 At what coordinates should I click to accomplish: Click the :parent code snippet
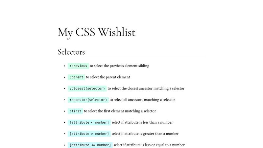[76, 77]
